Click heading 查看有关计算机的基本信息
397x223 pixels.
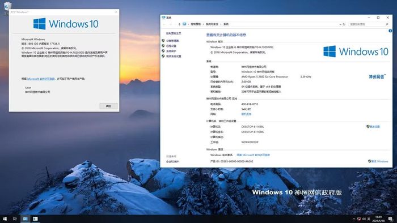point(226,35)
